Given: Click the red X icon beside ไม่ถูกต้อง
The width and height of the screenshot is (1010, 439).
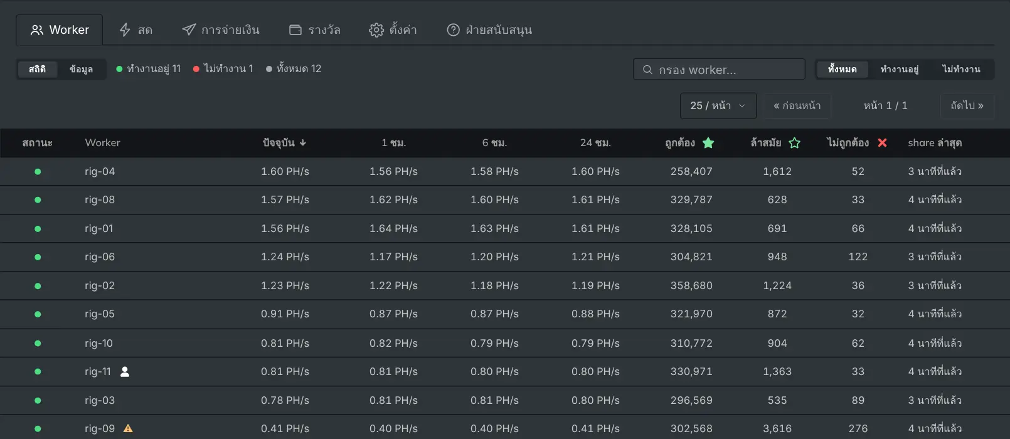Looking at the screenshot, I should [x=882, y=143].
